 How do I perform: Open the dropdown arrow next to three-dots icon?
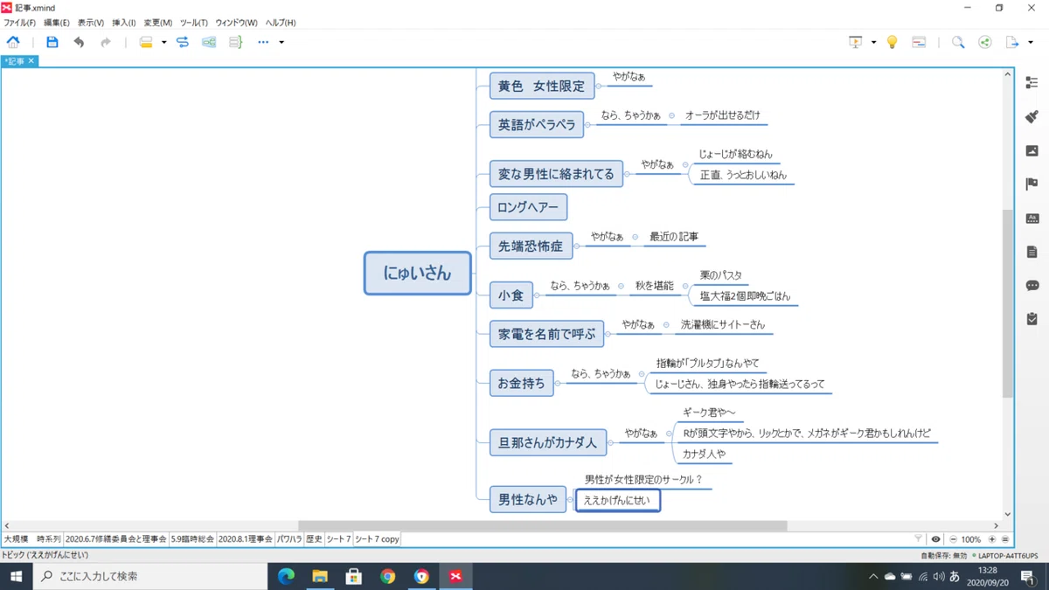(x=281, y=42)
